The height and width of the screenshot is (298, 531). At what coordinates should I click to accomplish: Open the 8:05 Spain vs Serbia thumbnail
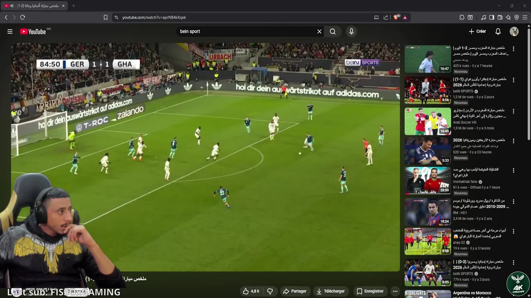(x=428, y=273)
